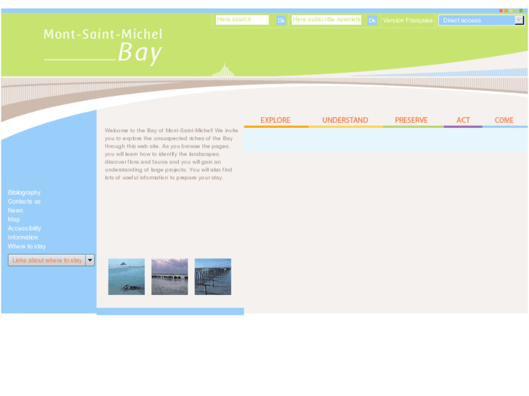Go to Contacts us page
The height and width of the screenshot is (396, 529).
pos(24,201)
